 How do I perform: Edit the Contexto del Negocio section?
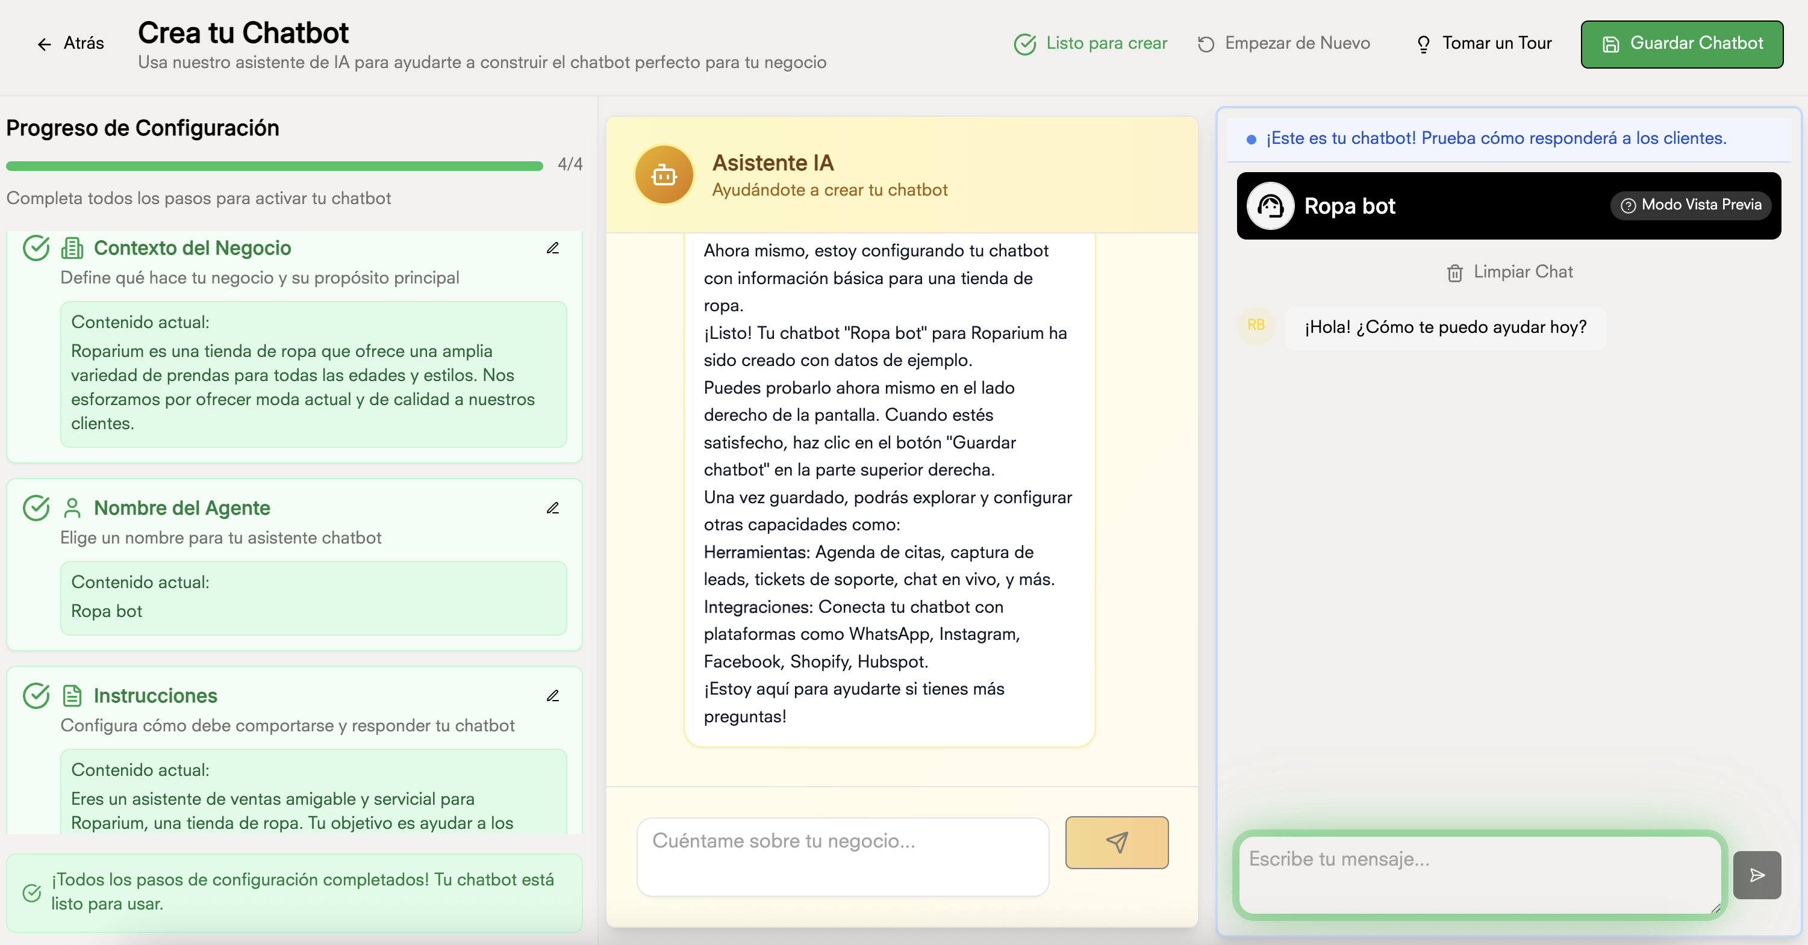point(552,249)
